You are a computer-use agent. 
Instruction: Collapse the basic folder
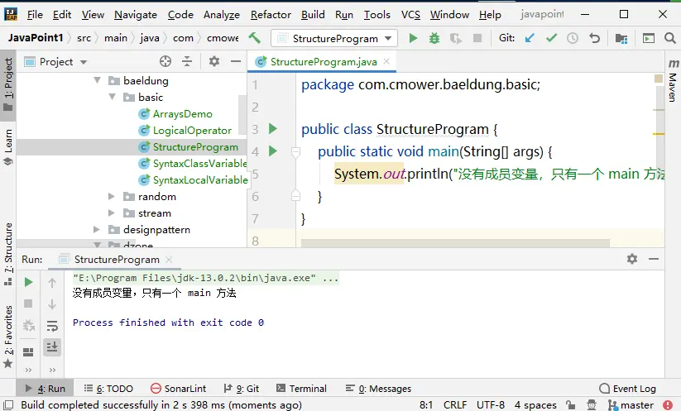(113, 97)
